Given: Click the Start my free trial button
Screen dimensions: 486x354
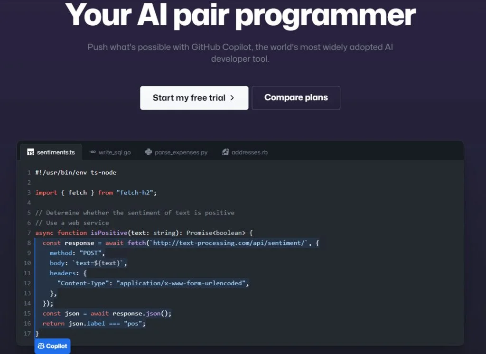Looking at the screenshot, I should coord(194,98).
